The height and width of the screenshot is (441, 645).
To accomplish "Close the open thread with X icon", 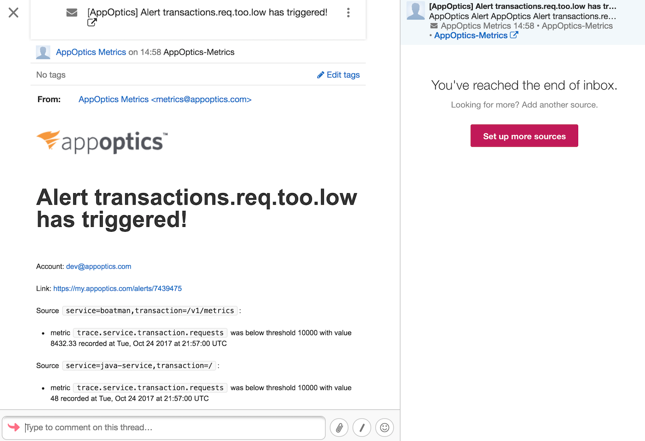I will click(x=14, y=12).
